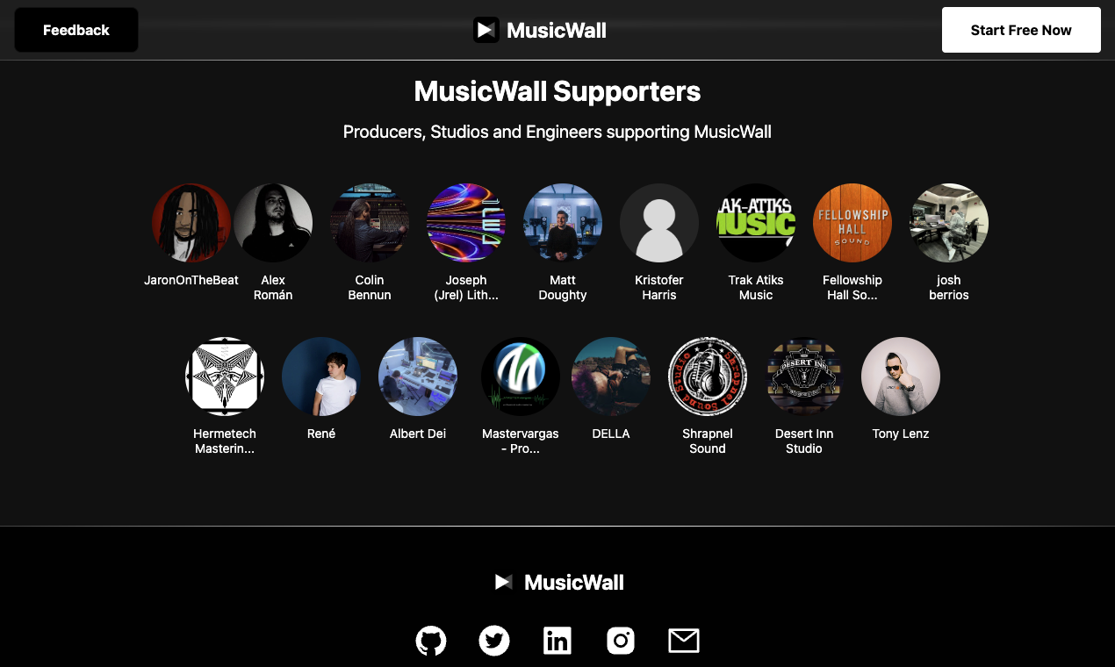
Task: Open Colin Bennun's studio photo
Action: [370, 223]
